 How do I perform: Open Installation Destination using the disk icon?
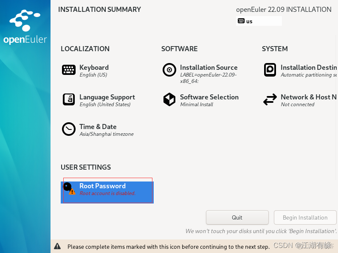click(270, 70)
